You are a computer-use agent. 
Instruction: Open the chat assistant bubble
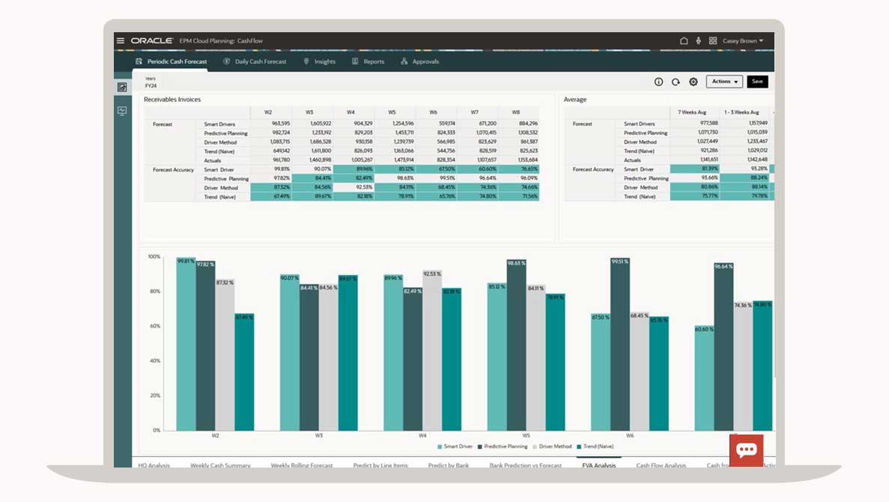pos(746,450)
